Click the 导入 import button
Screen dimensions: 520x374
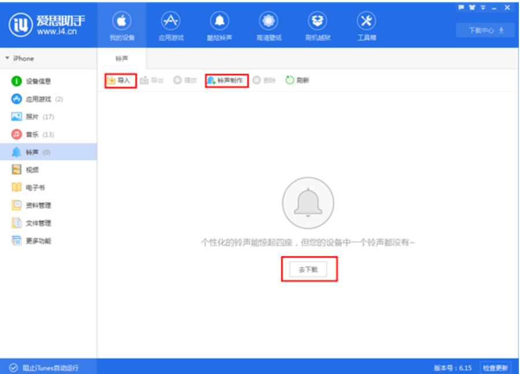pyautogui.click(x=120, y=80)
